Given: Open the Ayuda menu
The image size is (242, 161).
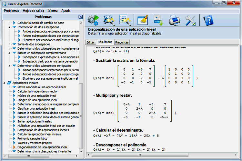Looking at the screenshot, I should coord(66,11).
